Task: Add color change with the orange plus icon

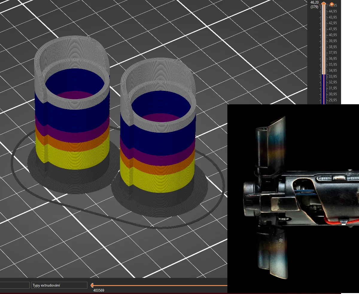Action: [331, 4]
